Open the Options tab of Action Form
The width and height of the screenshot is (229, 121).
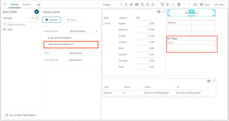point(51,20)
